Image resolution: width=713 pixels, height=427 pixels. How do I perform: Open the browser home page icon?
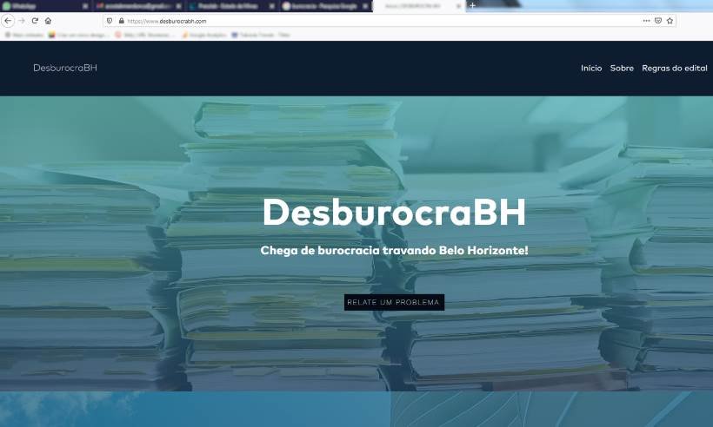[48, 21]
